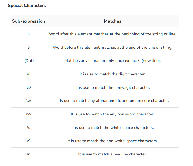
Task: Click description about beginning of string or line
Action: (x=112, y=34)
